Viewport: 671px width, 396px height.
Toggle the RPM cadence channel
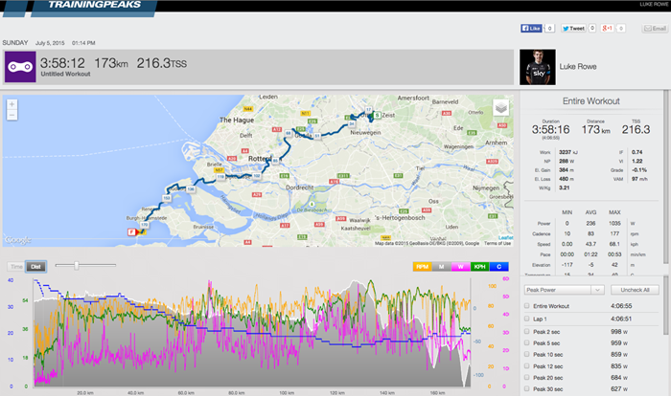click(x=423, y=267)
